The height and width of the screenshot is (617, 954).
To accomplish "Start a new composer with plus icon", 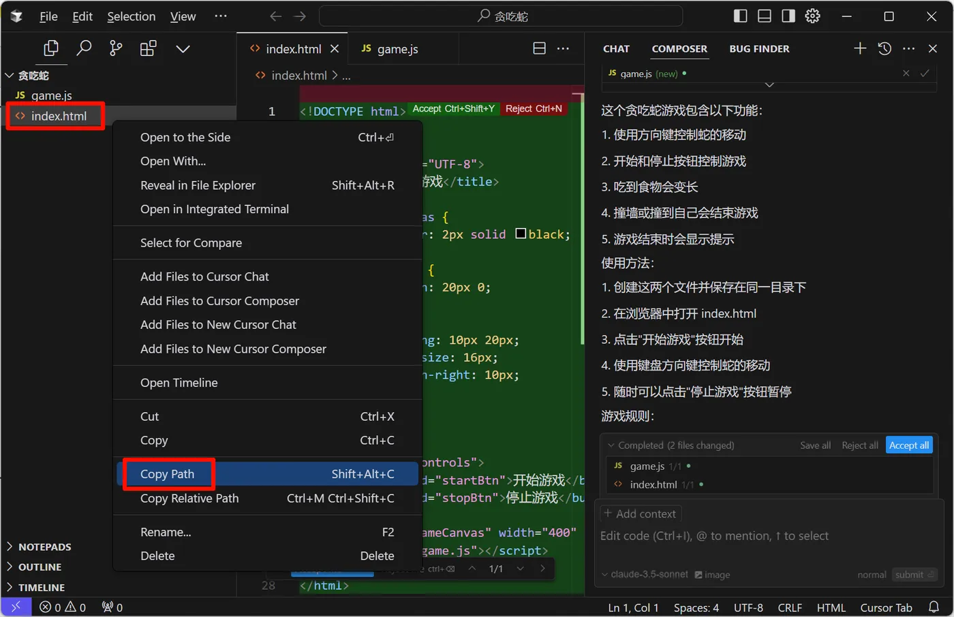I will coord(860,48).
